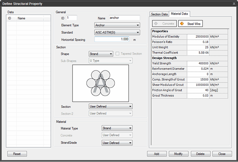Close the Define Structural Property dialog
The width and height of the screenshot is (238, 162).
coord(234,3)
